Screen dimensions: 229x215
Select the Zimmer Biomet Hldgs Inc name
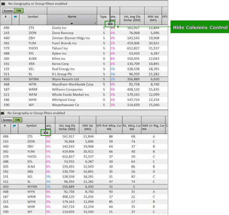point(71,38)
